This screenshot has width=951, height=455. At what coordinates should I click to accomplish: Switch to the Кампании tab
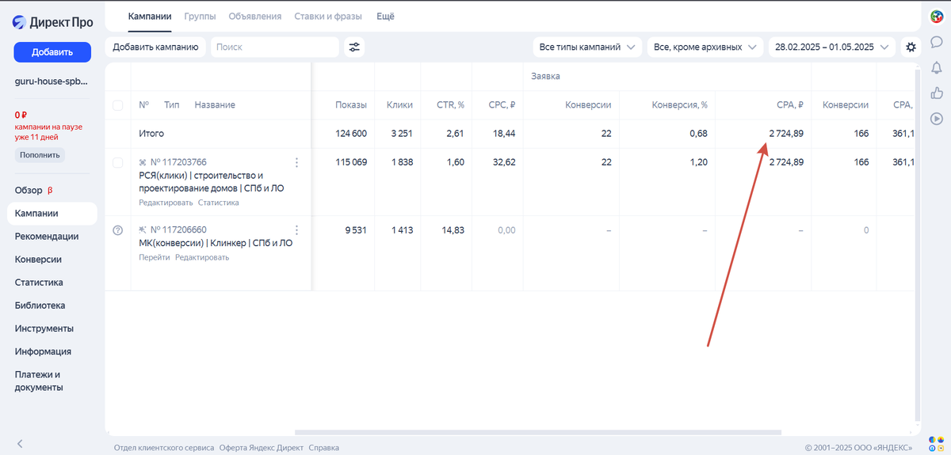click(x=150, y=16)
